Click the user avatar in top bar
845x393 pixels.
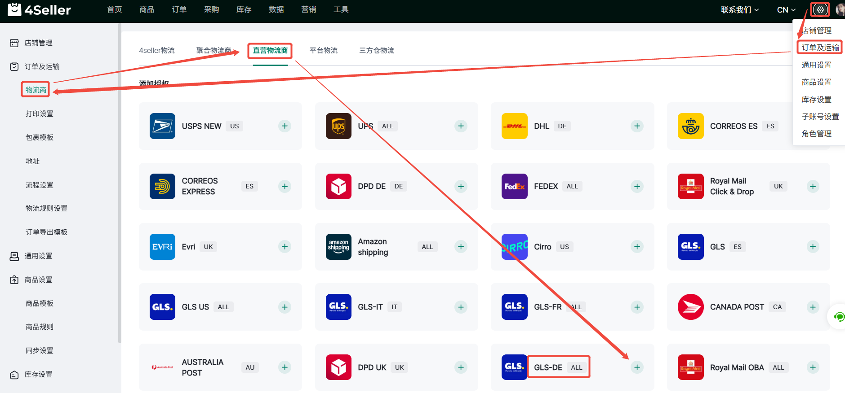(x=840, y=9)
